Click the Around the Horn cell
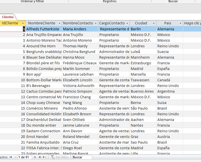This screenshot has height=162, width=201. pyautogui.click(x=44, y=46)
